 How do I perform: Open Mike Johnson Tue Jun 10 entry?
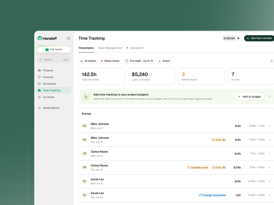(x=176, y=140)
